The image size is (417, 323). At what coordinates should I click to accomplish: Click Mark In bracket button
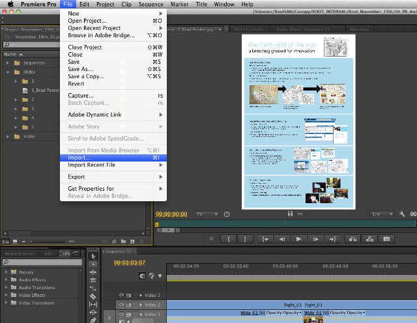[229, 239]
